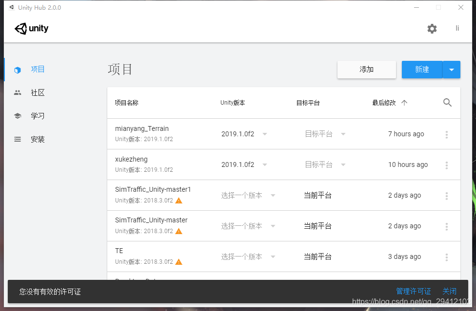The height and width of the screenshot is (311, 476).
Task: Click the warning triangle on the TE project
Action: pyautogui.click(x=179, y=262)
